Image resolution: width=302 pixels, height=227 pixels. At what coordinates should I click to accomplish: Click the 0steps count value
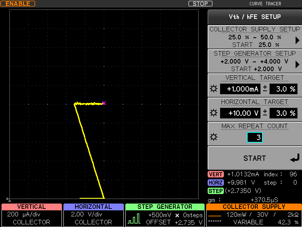pyautogui.click(x=193, y=215)
